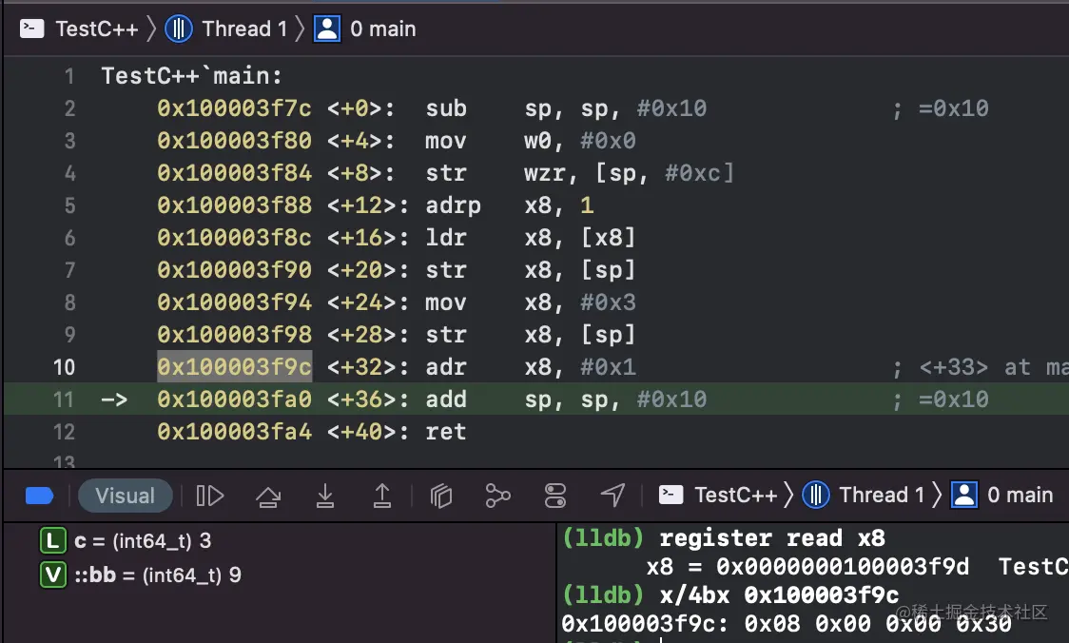
Task: Click line number 12 in the gutter
Action: point(64,432)
